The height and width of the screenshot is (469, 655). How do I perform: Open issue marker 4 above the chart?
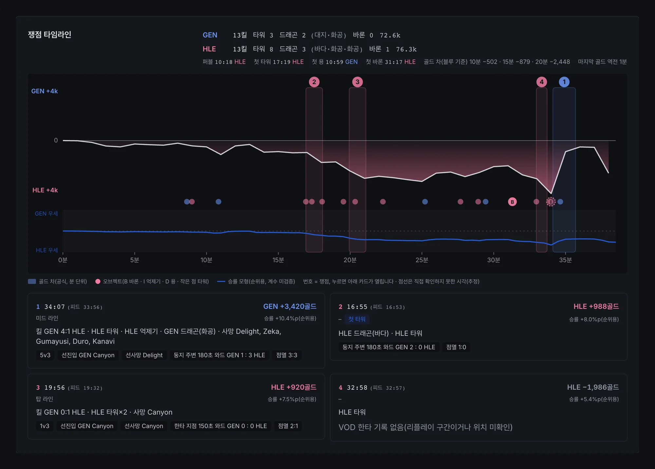click(x=542, y=82)
